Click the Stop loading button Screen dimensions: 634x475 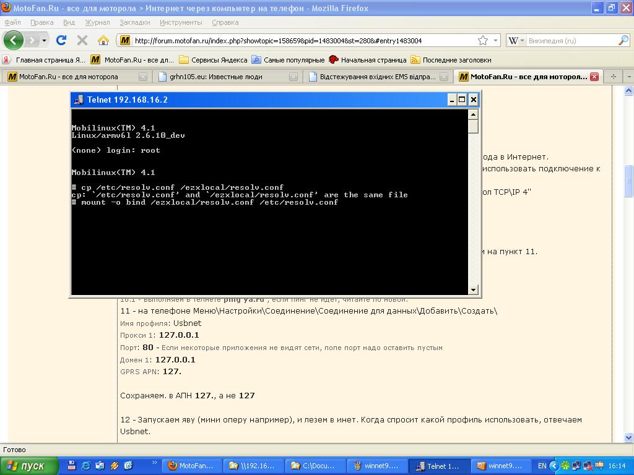pyautogui.click(x=82, y=40)
